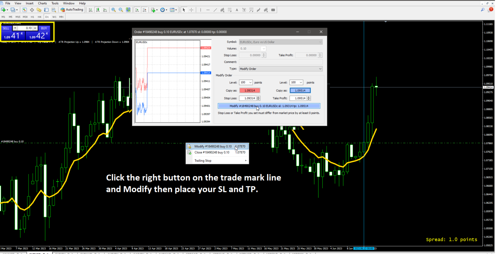Image resolution: width=496 pixels, height=254 pixels.
Task: Open the Charts menu
Action: [42, 3]
